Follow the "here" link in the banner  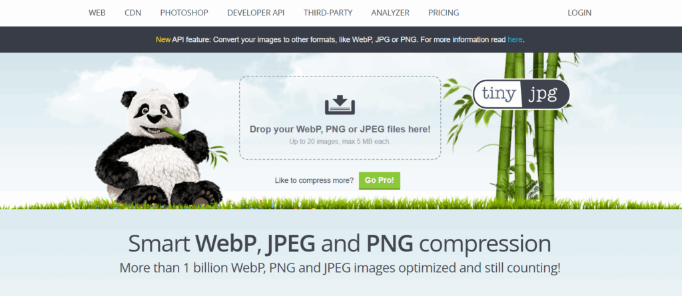click(515, 39)
